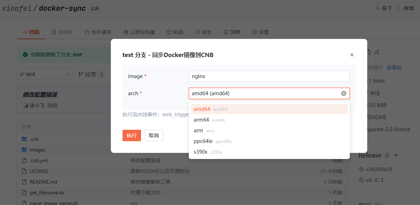Open the 制品 tab
The height and width of the screenshot is (205, 420).
point(175,32)
